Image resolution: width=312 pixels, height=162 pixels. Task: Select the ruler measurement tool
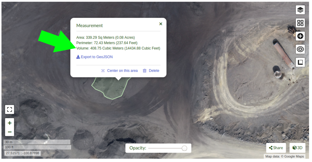(300, 62)
